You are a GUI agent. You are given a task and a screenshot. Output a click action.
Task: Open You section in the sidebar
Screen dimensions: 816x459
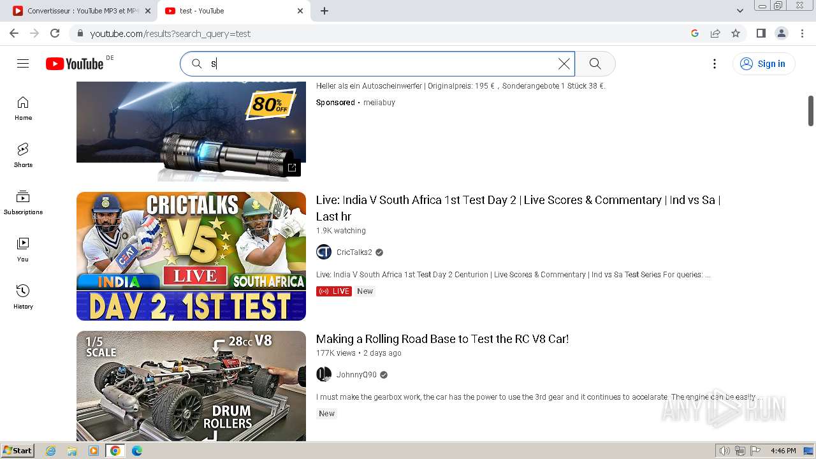(23, 250)
